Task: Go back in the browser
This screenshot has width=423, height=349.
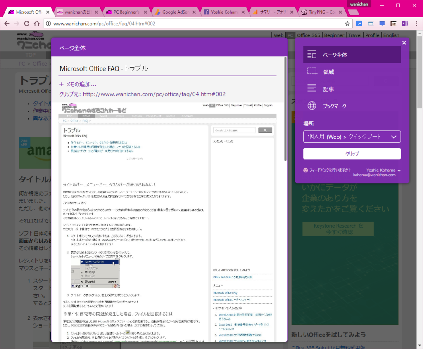Action: pyautogui.click(x=7, y=24)
